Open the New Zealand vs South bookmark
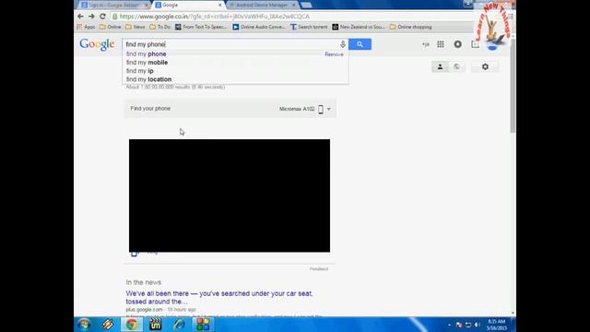Screen dimensions: 590x332 359,27
